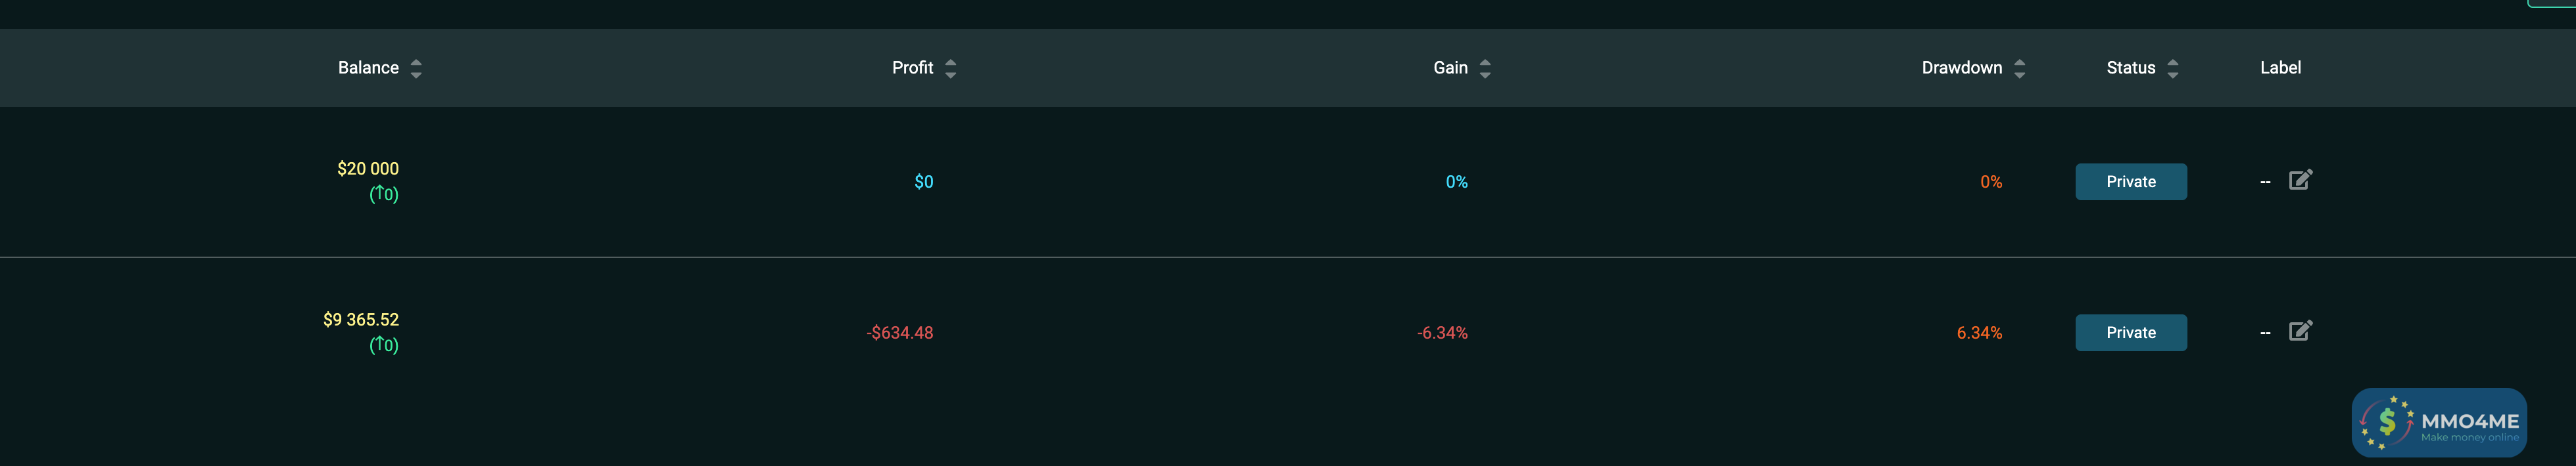
Task: Click the 0% gain value in cyan
Action: (x=1456, y=182)
